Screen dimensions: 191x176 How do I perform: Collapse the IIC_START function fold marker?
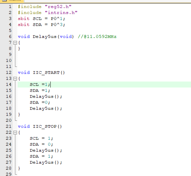pos(15,79)
